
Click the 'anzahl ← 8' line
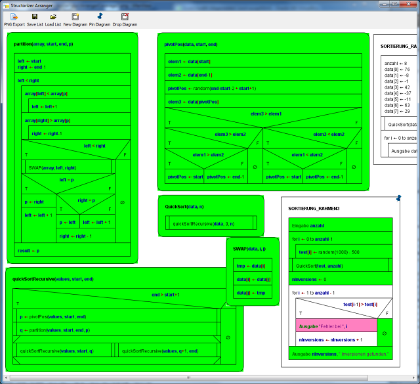coord(396,64)
